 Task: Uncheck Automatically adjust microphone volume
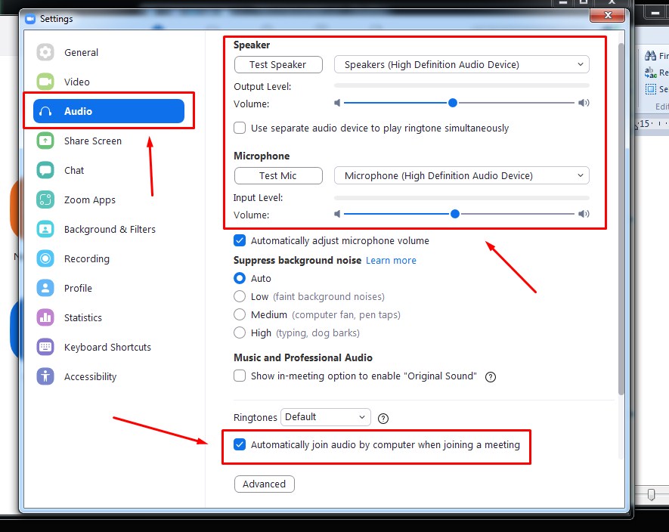point(240,240)
